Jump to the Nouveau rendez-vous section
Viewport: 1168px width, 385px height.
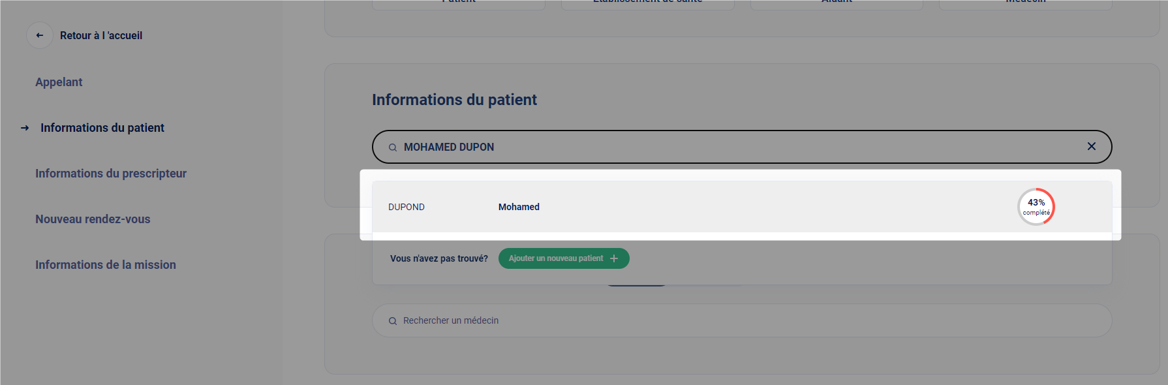[x=93, y=219]
